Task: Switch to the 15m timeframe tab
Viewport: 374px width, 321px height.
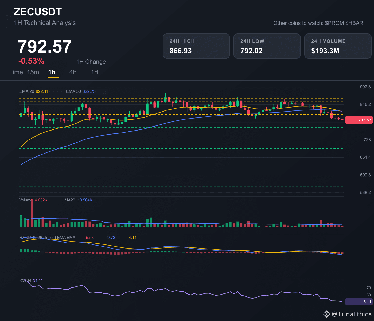Action: pyautogui.click(x=33, y=72)
